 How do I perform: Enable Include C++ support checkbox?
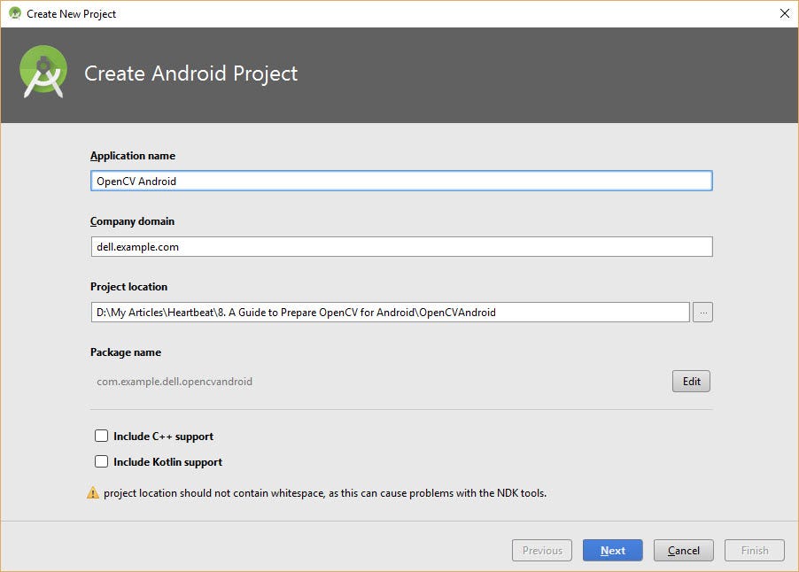101,436
